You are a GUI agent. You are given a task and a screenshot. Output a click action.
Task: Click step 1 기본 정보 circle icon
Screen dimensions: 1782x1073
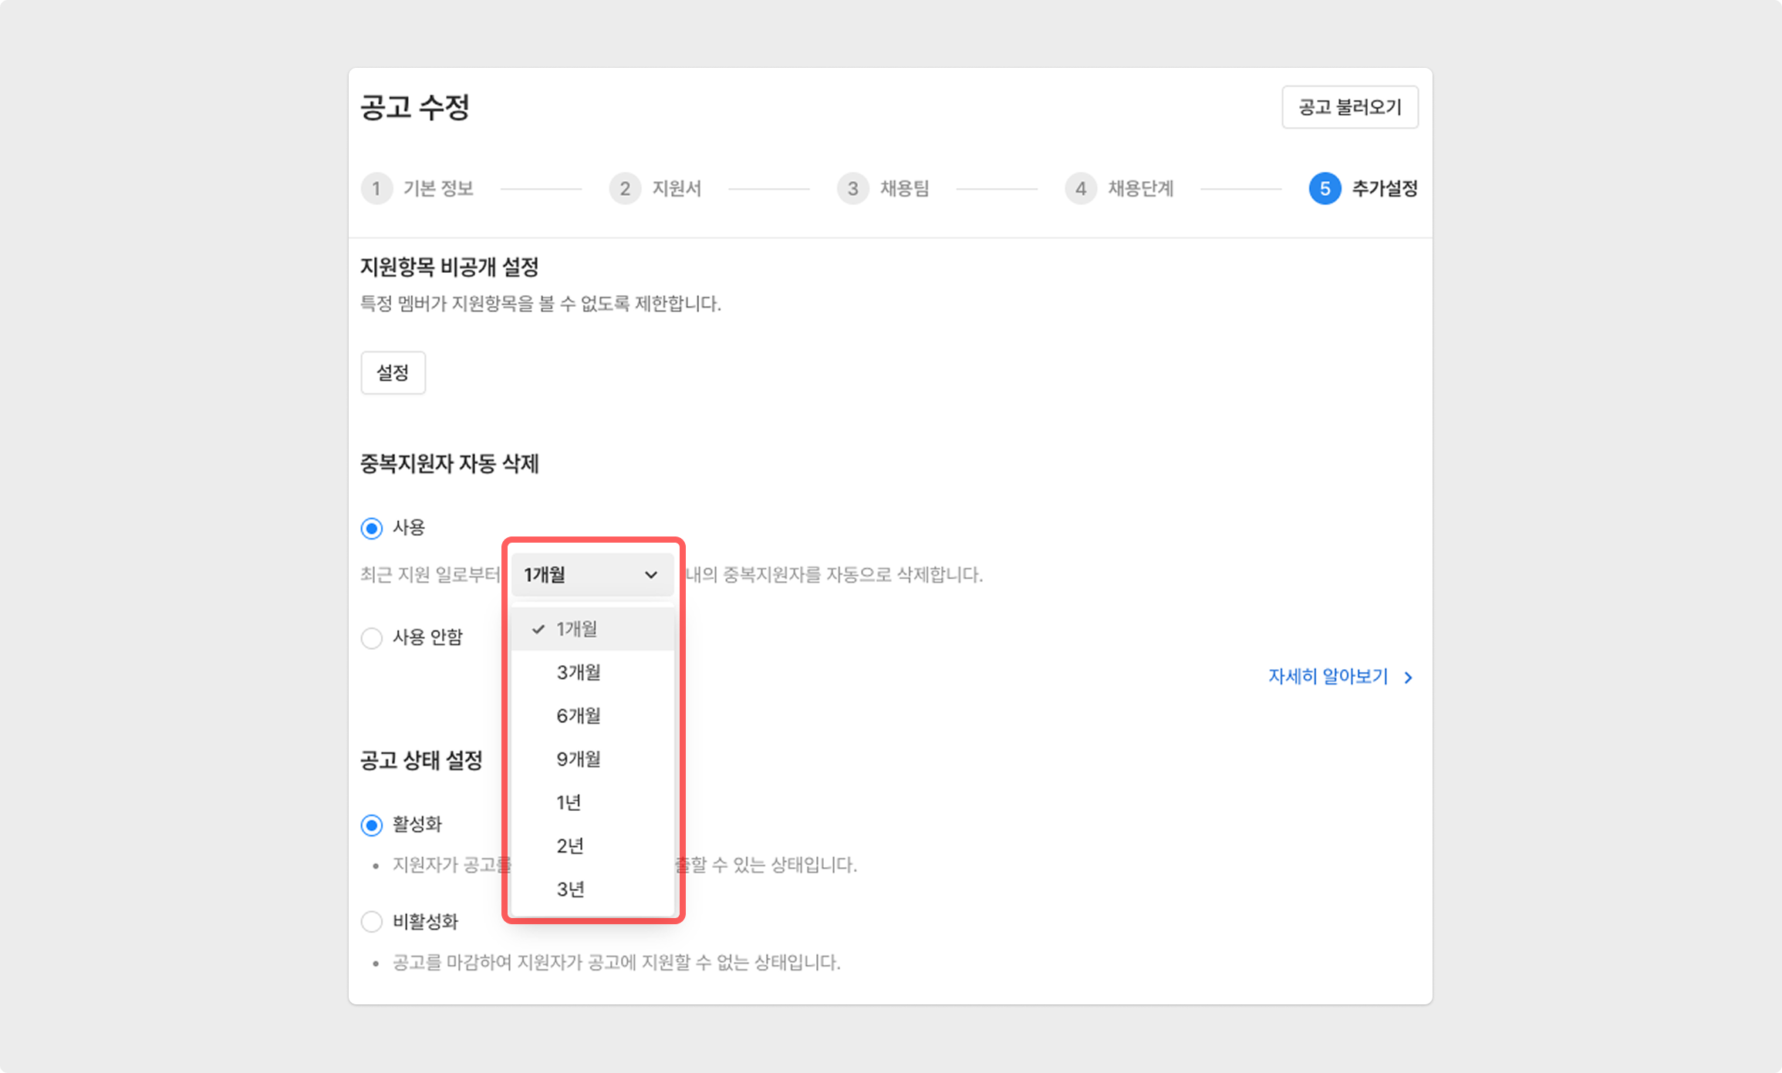click(x=376, y=189)
